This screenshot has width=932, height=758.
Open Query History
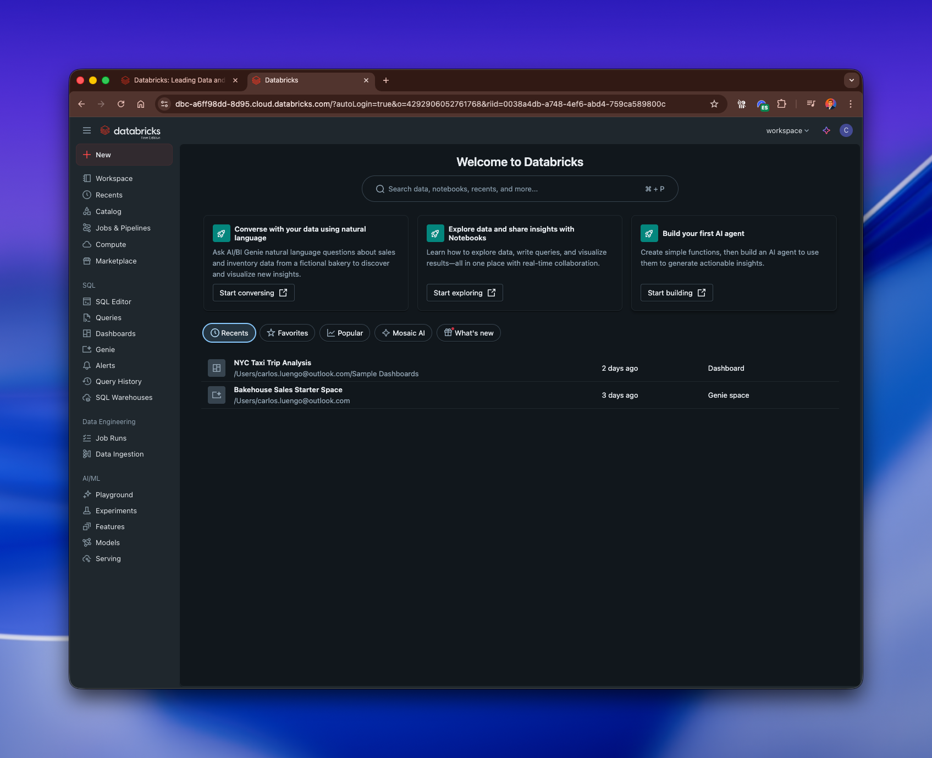point(118,381)
